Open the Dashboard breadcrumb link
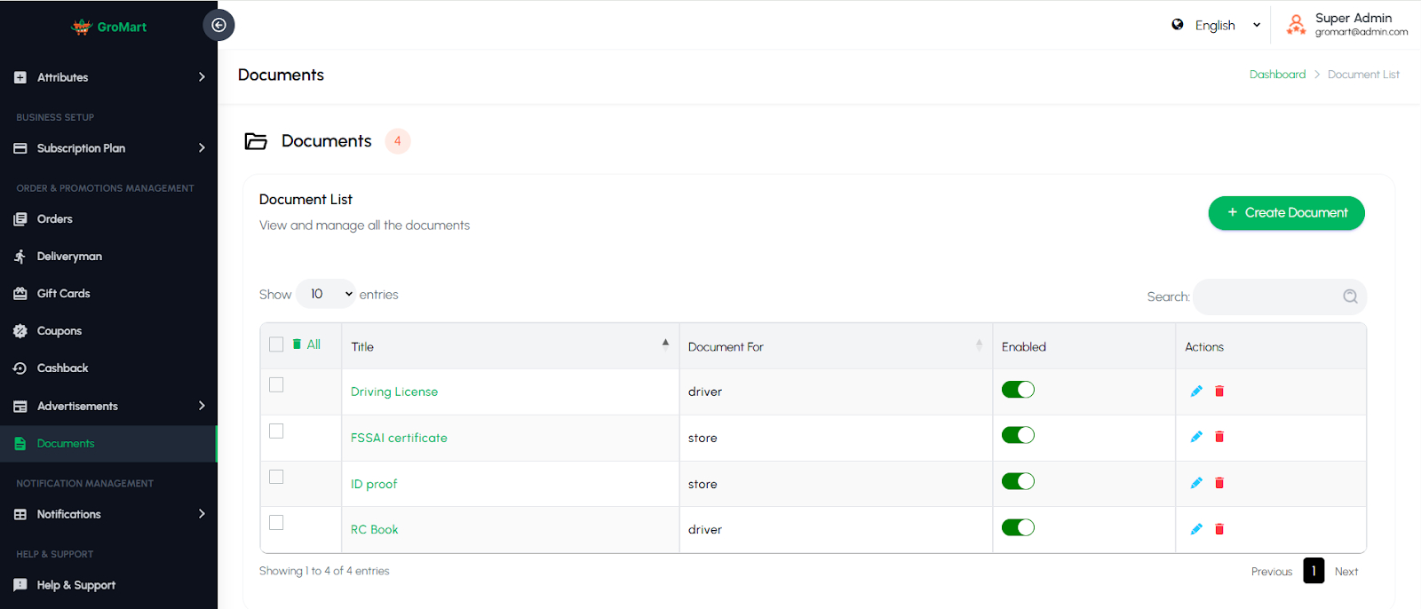The image size is (1421, 609). click(x=1277, y=75)
